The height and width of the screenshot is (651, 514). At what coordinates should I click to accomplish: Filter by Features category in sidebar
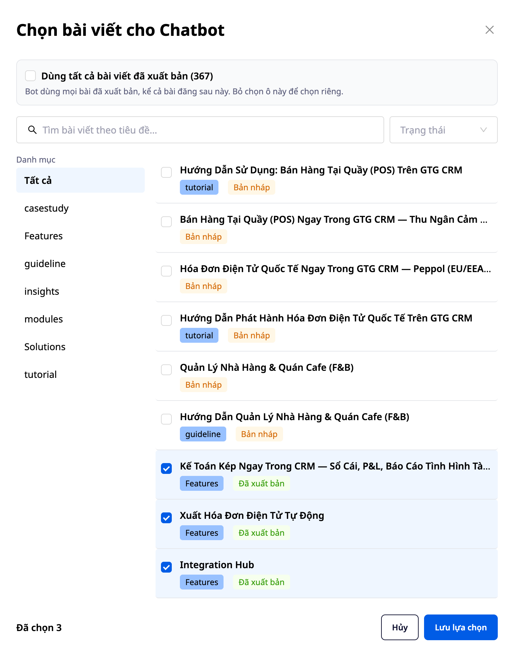point(80,236)
